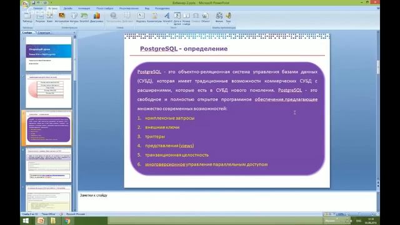This screenshot has width=400, height=225.
Task: Open the Таблица insert dropdown
Action: click(x=27, y=17)
